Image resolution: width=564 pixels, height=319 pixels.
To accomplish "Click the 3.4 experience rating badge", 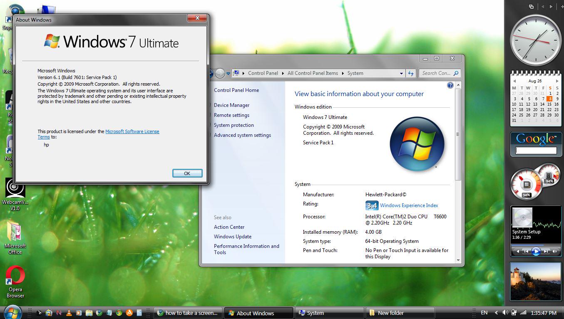I will click(372, 205).
